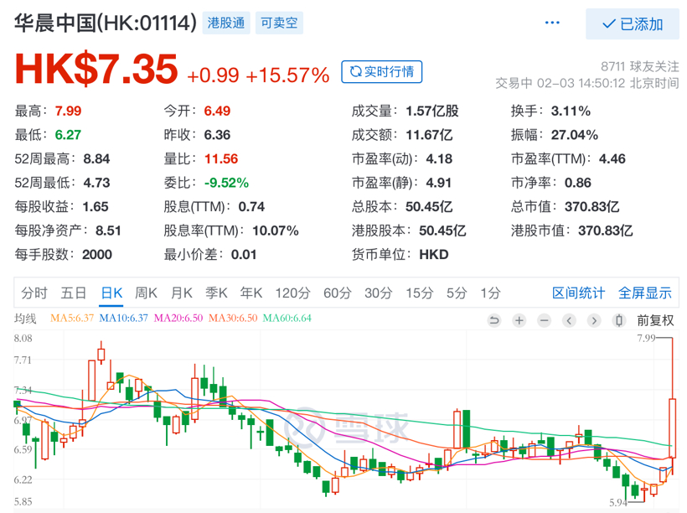Click the chart reset (undo) icon
The width and height of the screenshot is (687, 513).
tap(494, 320)
